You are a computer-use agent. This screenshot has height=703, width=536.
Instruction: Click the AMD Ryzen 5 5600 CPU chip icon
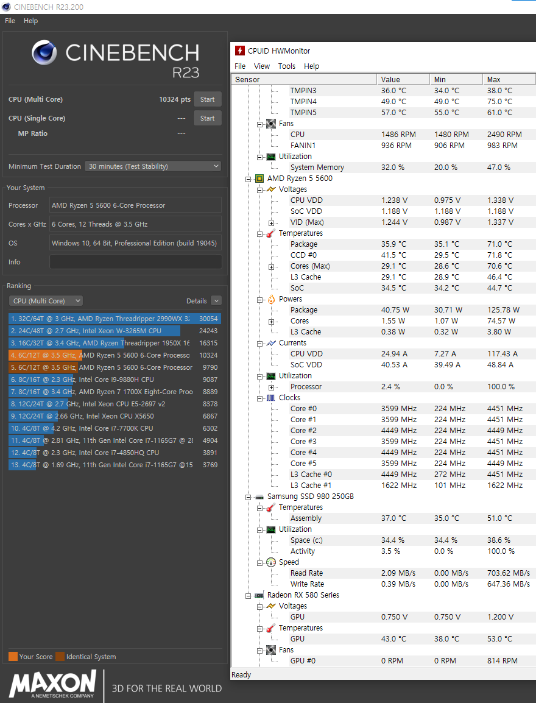259,178
